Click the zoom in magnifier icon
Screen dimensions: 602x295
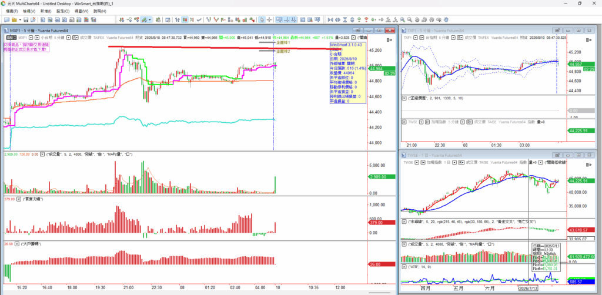pyautogui.click(x=402, y=19)
